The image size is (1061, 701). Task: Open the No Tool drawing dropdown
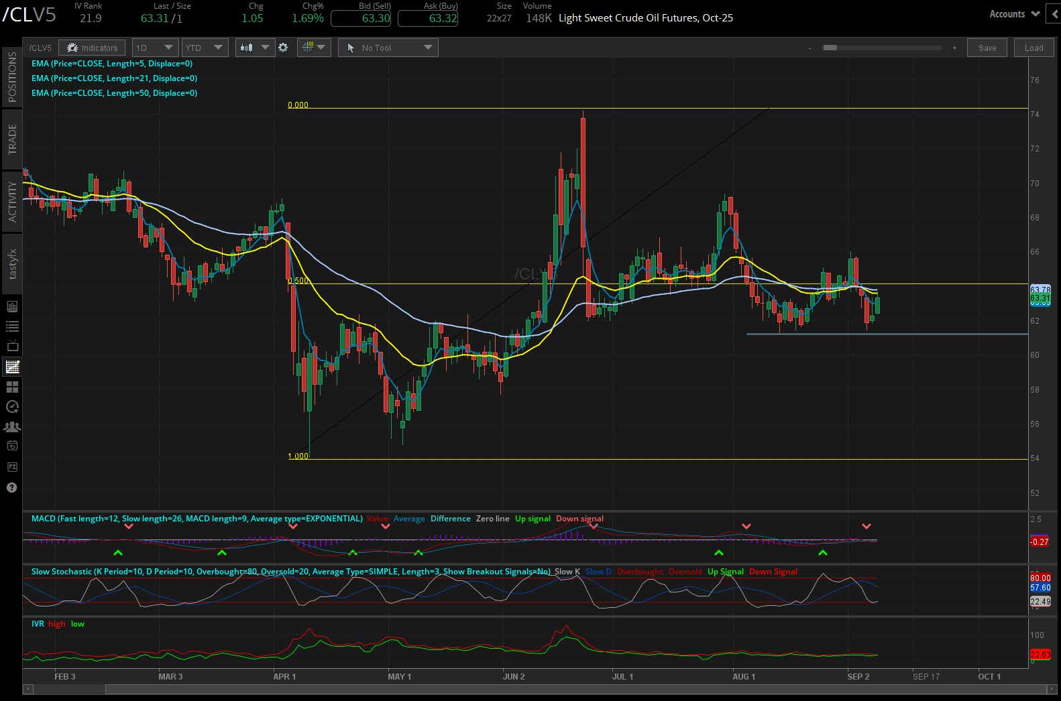pyautogui.click(x=388, y=48)
